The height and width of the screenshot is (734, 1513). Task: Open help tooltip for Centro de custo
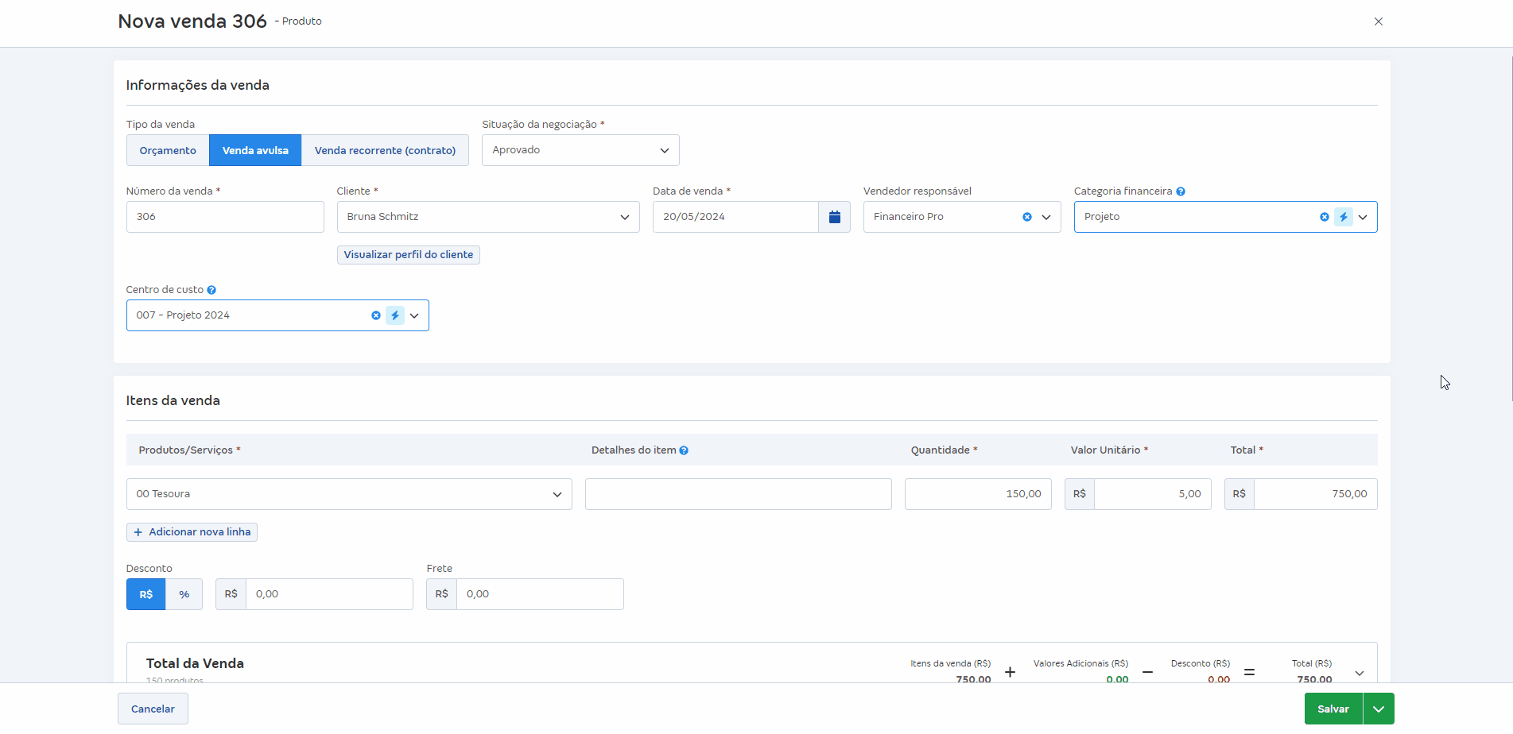click(x=211, y=290)
